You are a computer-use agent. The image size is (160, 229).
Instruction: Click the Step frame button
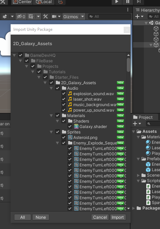pyautogui.click(x=139, y=2)
